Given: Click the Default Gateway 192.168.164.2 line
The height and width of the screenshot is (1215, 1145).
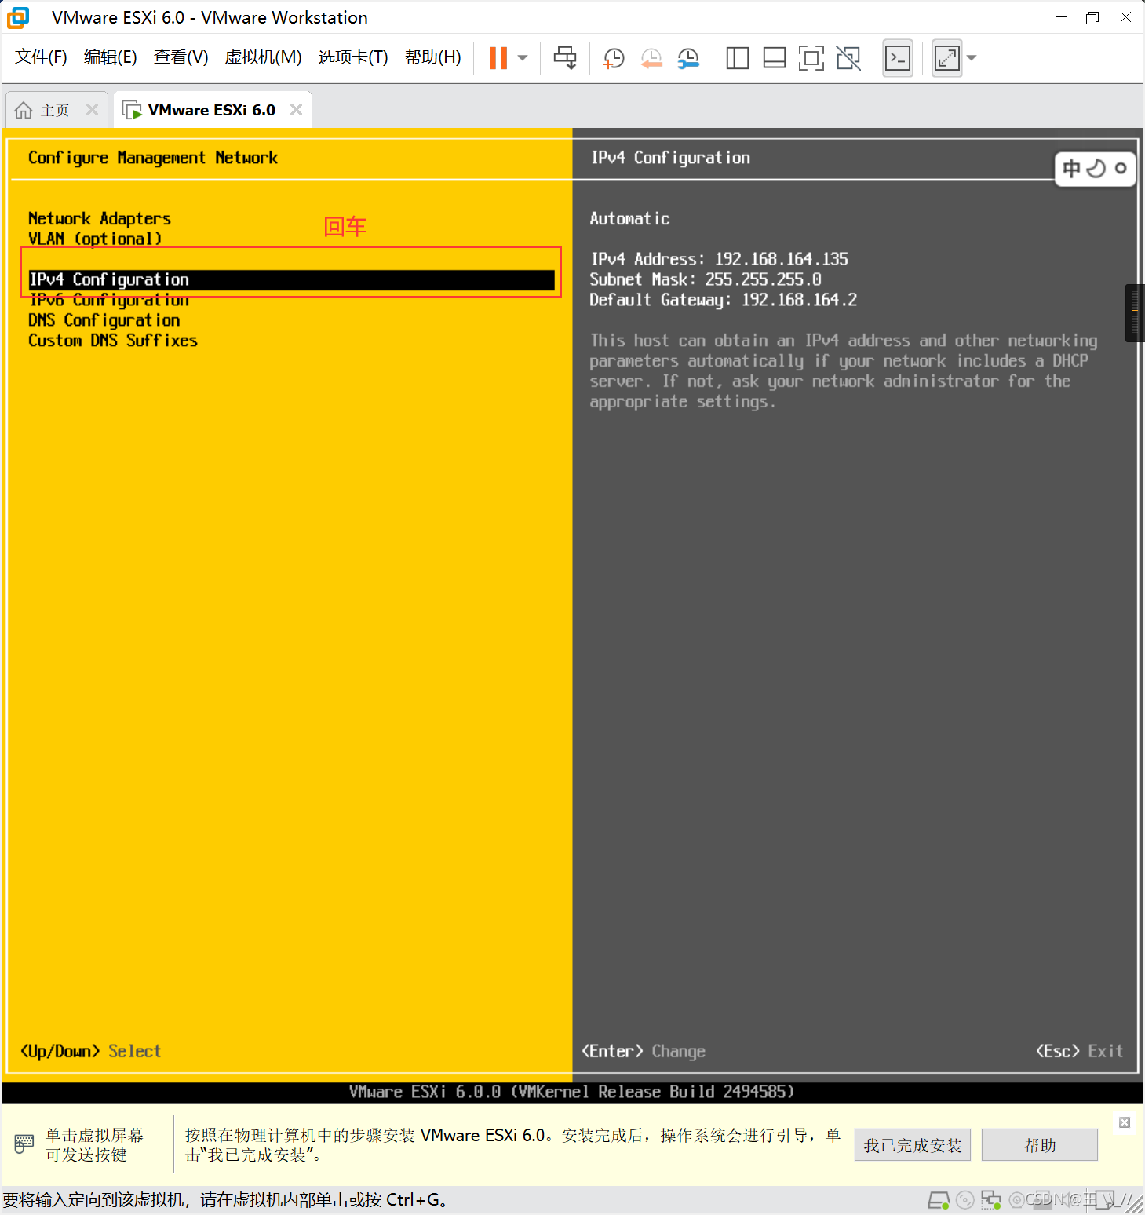Looking at the screenshot, I should 724,300.
